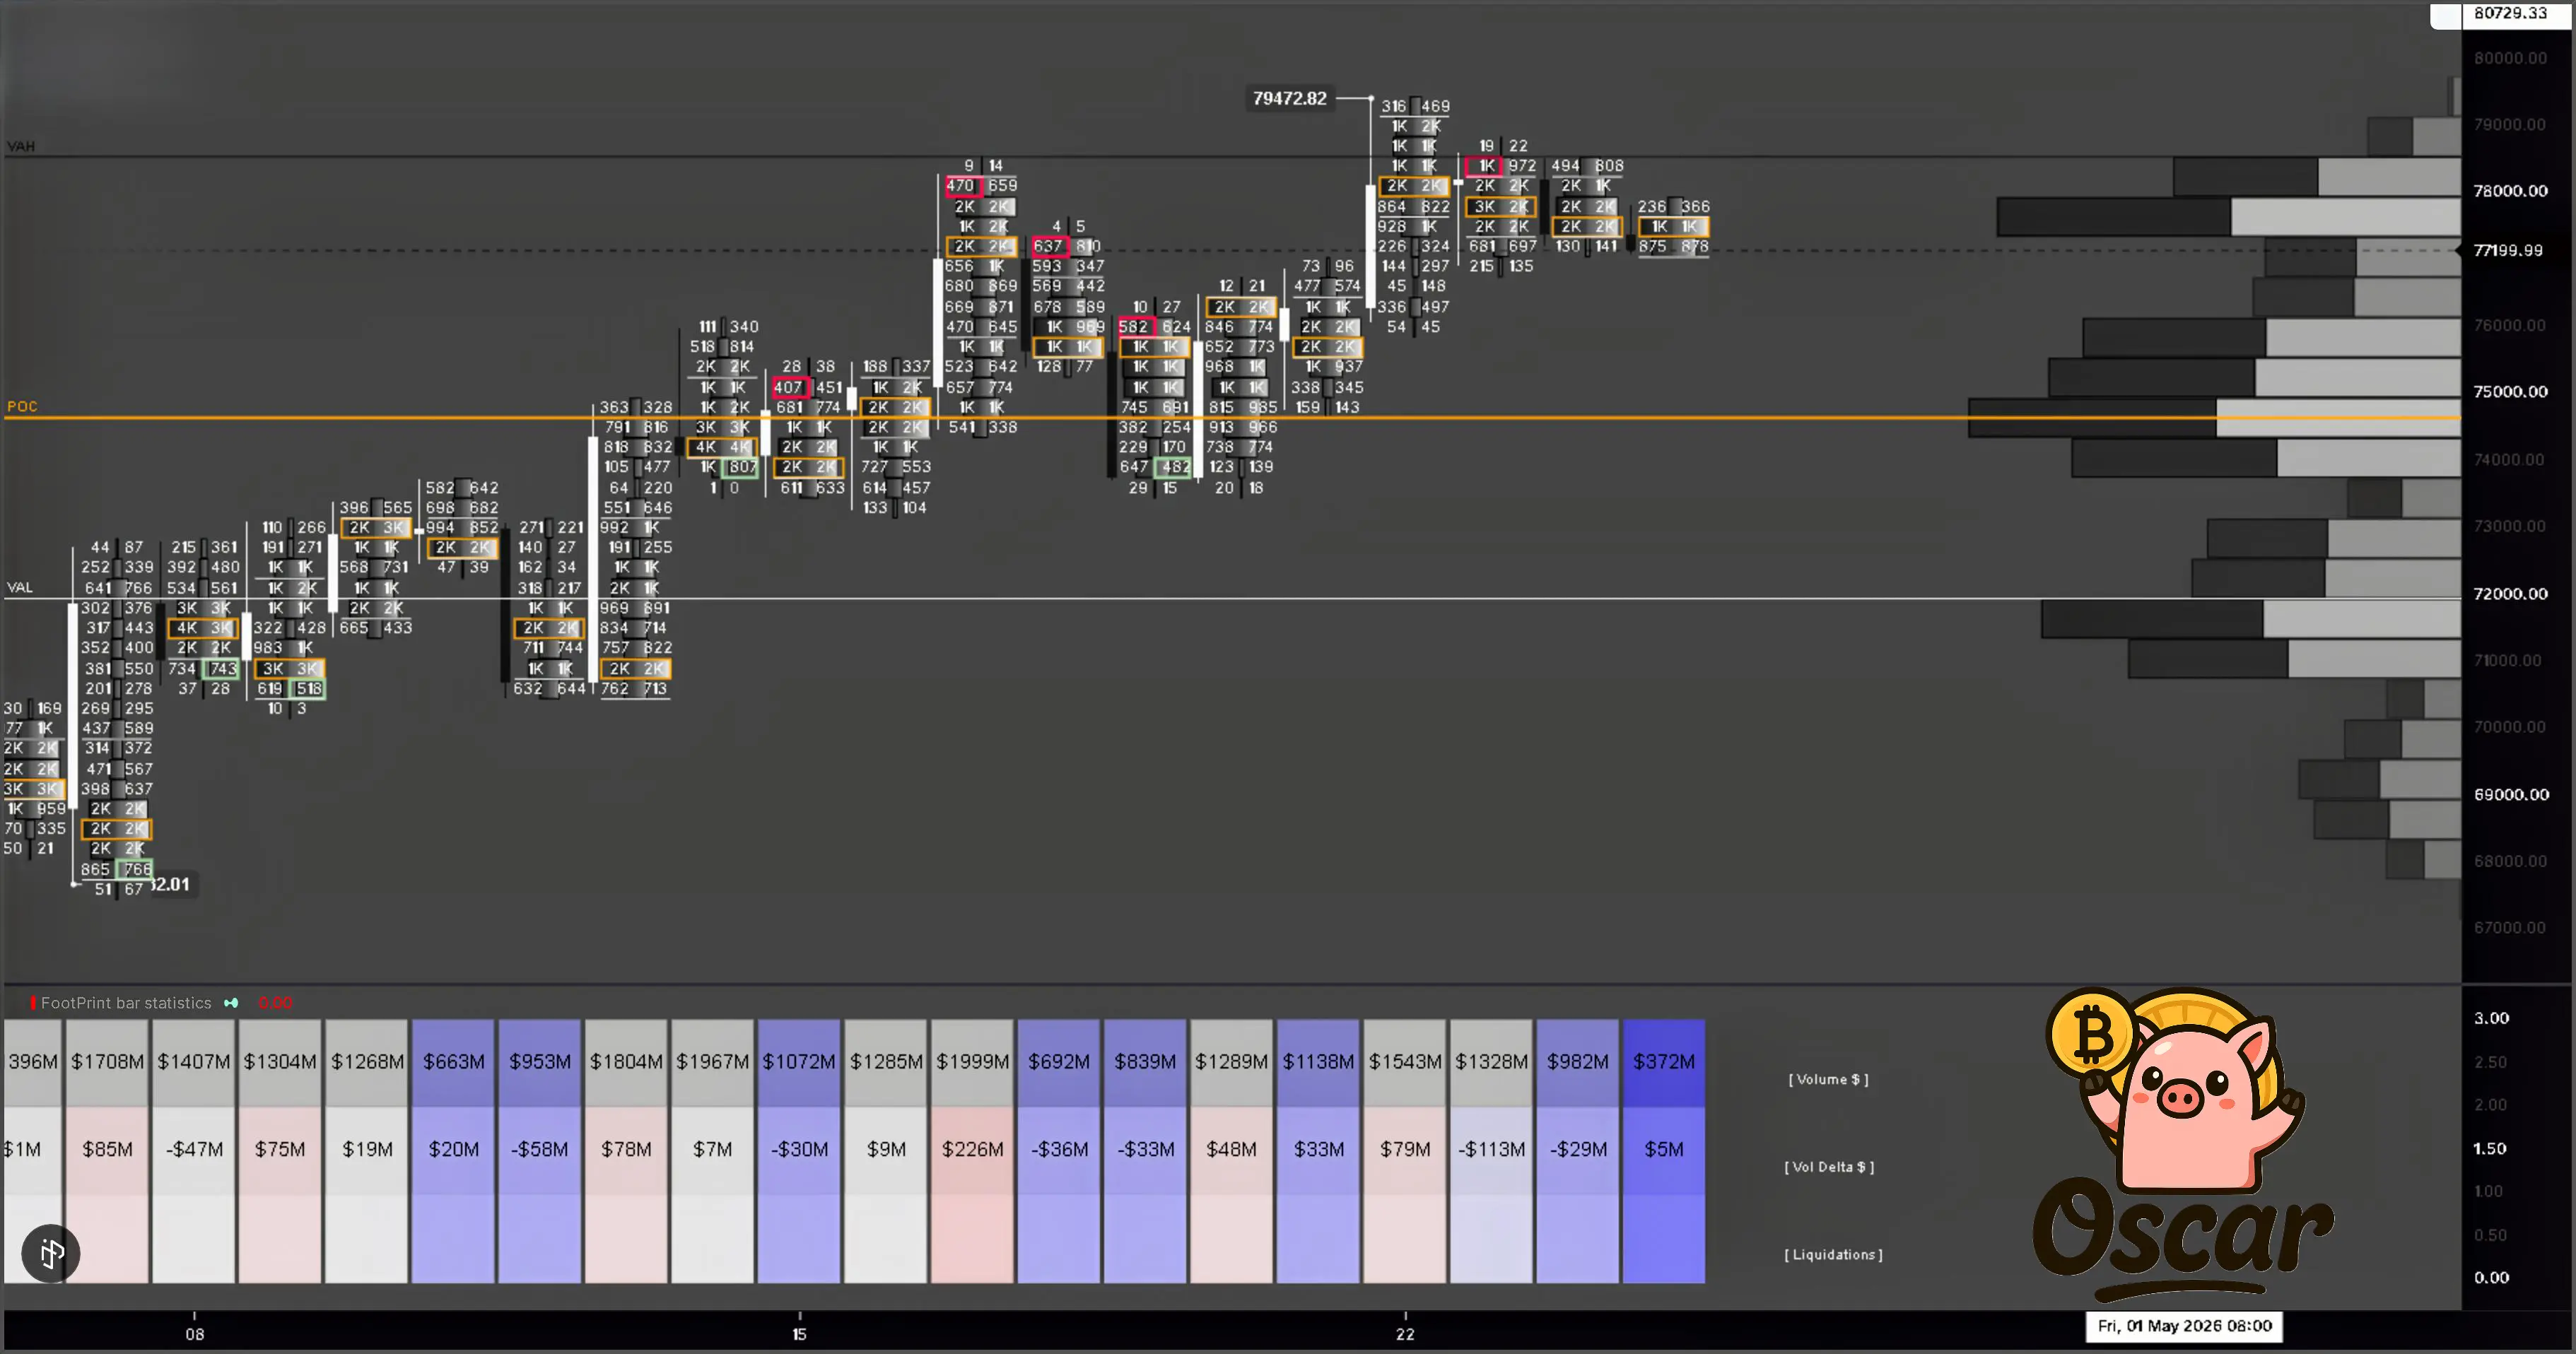
Task: Click the cyan indicator icon beside FootPrint label
Action: click(231, 1003)
